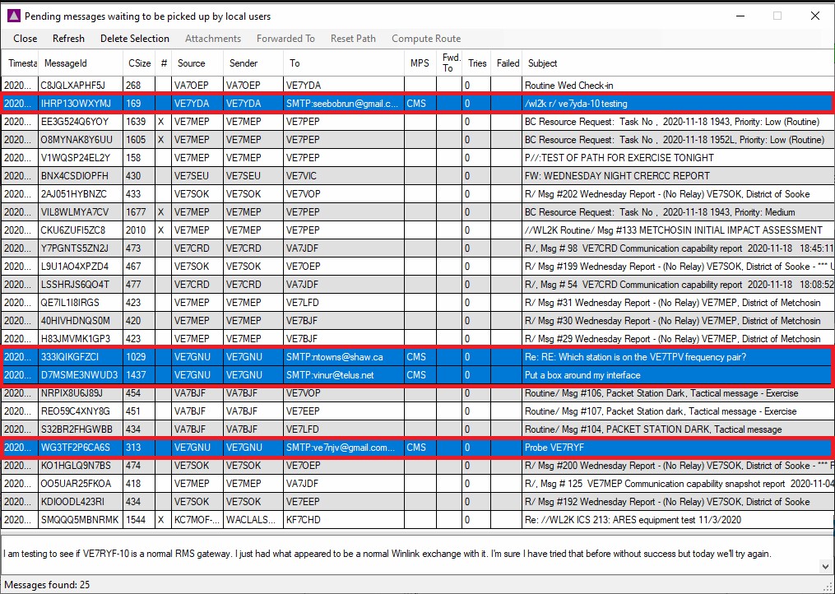Image resolution: width=835 pixels, height=594 pixels.
Task: Click the preview pane scroll down arrow
Action: tap(825, 566)
